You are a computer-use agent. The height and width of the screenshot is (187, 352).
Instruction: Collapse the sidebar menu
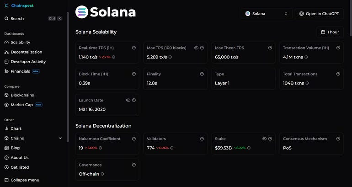[x=22, y=180]
